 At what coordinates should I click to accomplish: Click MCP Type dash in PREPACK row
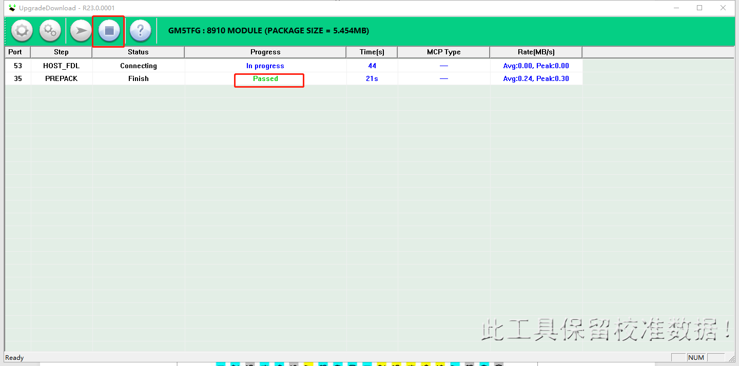[x=444, y=78]
